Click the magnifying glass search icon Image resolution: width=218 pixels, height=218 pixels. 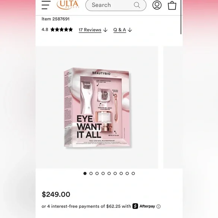pyautogui.click(x=137, y=5)
